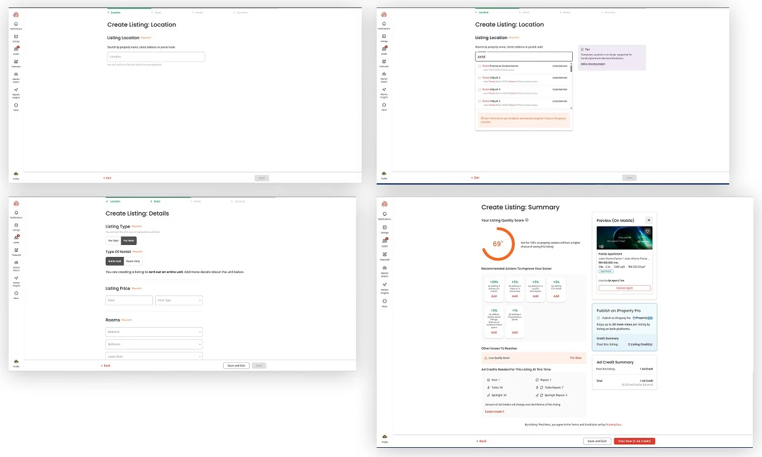Screen dimensions: 762x457
Task: Open Featured icon in the Summary screen sidebar
Action: [x=384, y=255]
